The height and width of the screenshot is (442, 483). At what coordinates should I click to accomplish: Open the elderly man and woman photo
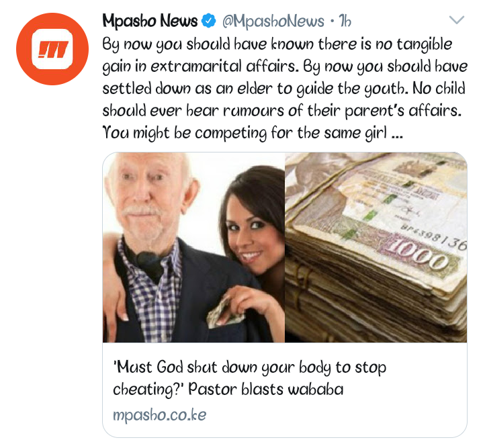click(193, 247)
